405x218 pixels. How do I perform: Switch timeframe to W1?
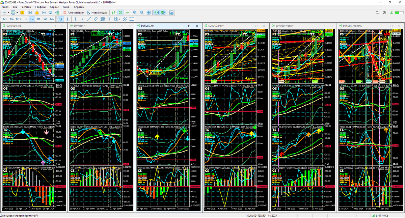click(x=45, y=19)
